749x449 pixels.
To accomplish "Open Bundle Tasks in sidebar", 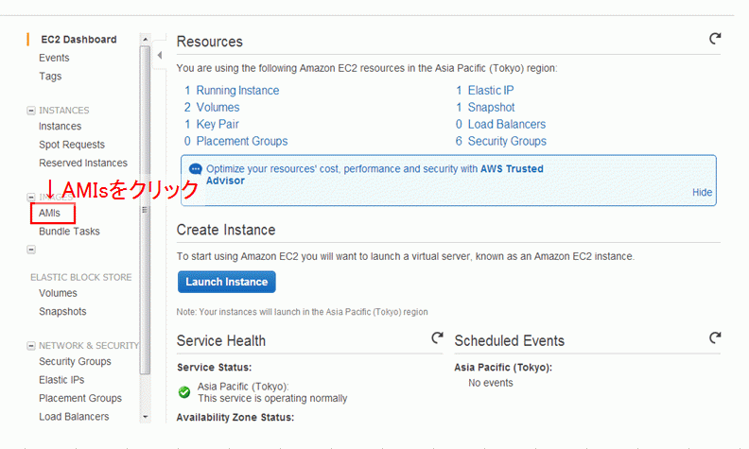I will (69, 232).
